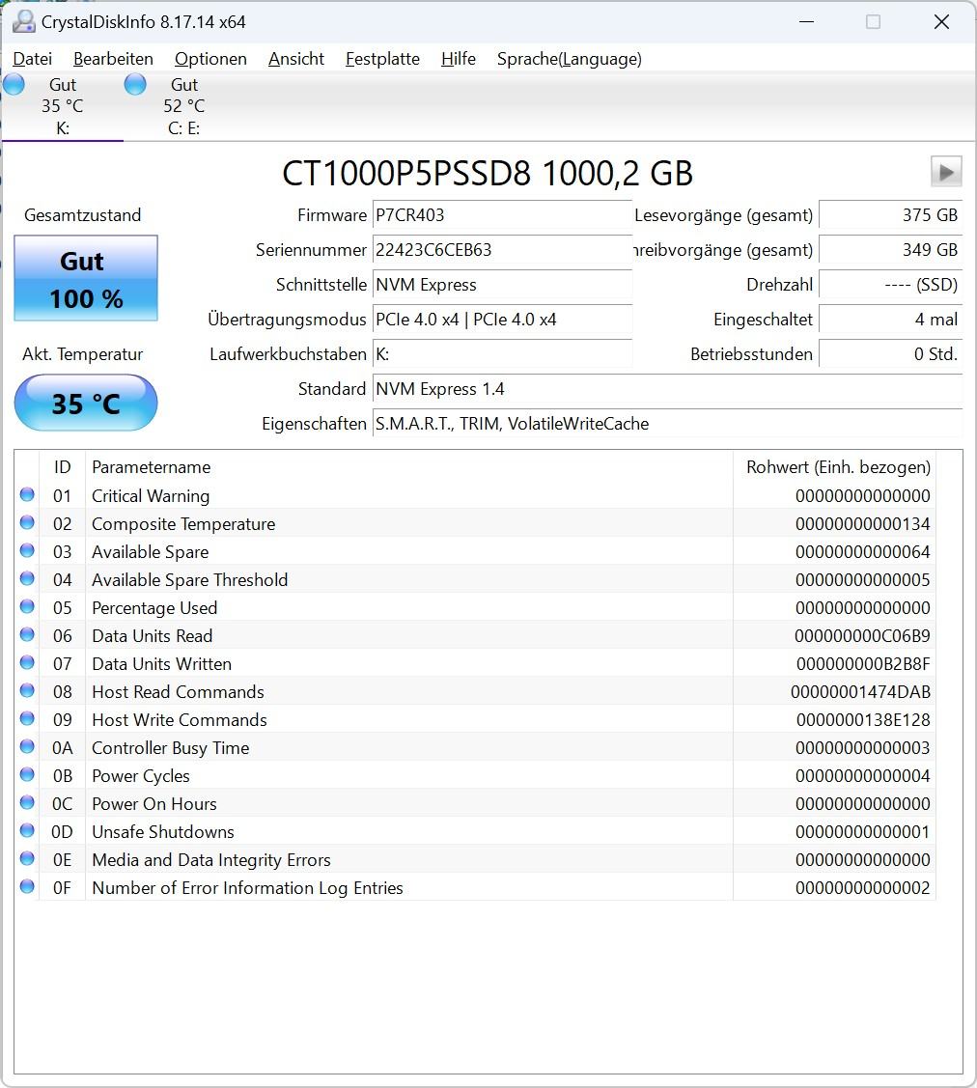Click the Parametername column header
This screenshot has width=977, height=1088.
click(408, 467)
